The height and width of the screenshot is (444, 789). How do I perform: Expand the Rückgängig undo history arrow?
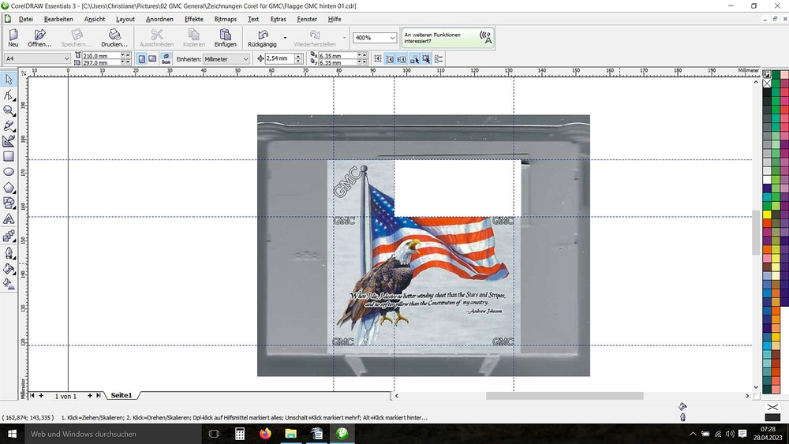[286, 38]
